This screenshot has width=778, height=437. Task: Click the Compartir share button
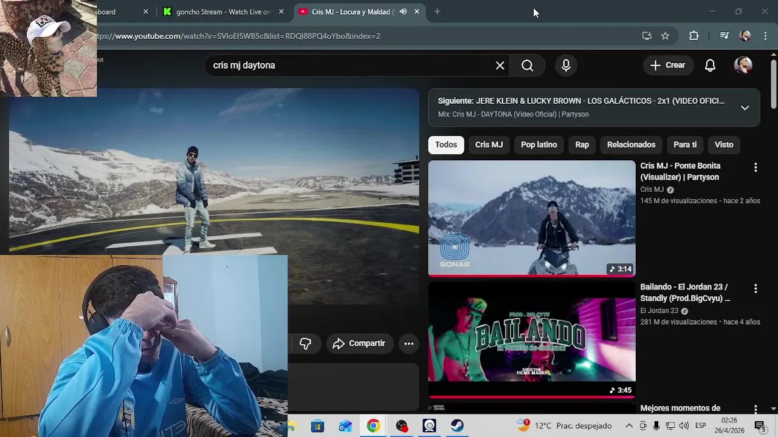(x=359, y=344)
